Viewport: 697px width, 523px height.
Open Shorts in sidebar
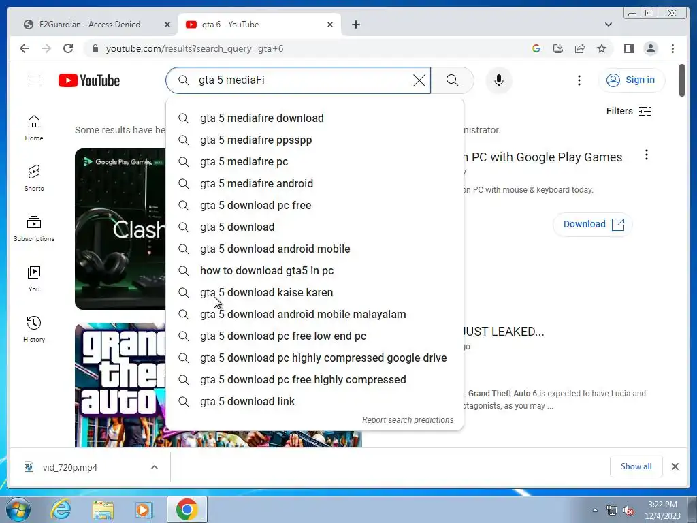(x=34, y=178)
